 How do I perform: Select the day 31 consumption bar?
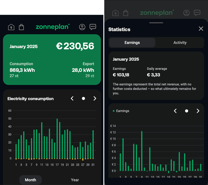click(93, 145)
